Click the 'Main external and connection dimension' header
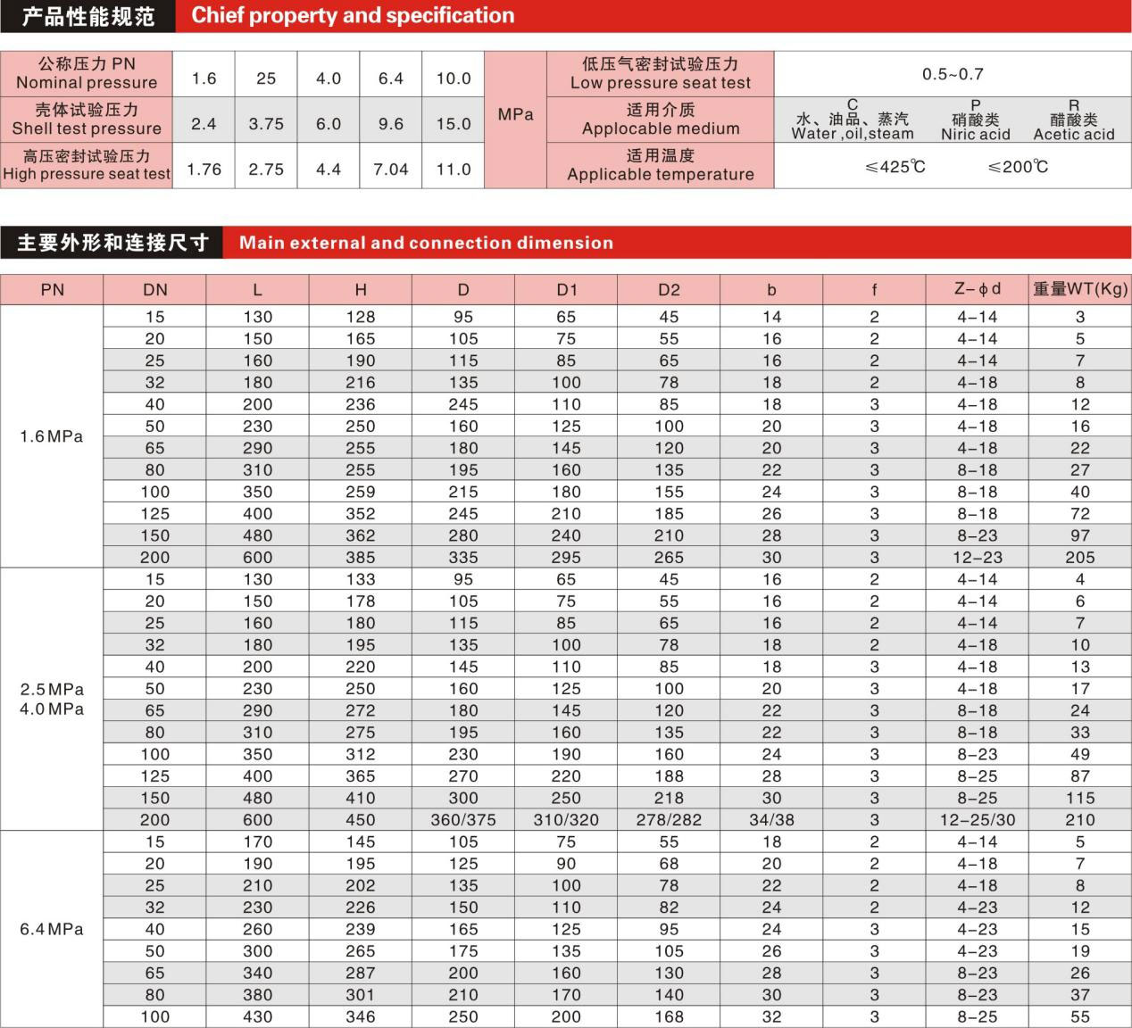The height and width of the screenshot is (1028, 1132). coord(426,243)
